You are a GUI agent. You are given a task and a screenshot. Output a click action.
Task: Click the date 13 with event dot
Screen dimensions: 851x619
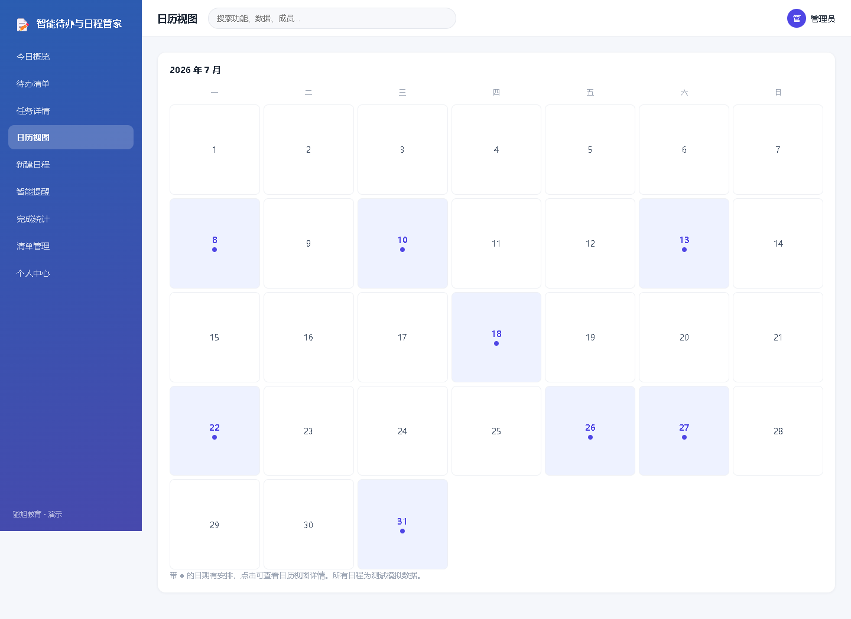tap(684, 243)
